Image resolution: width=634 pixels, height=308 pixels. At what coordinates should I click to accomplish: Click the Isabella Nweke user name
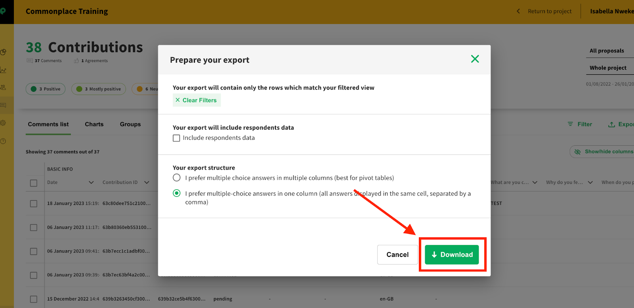pos(612,11)
